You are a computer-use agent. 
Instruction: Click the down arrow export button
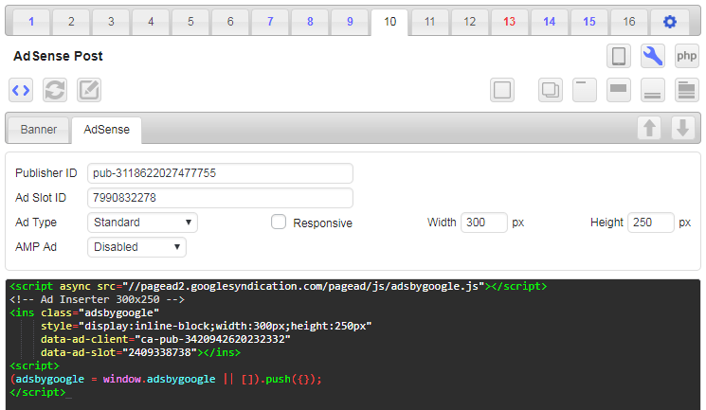[683, 128]
